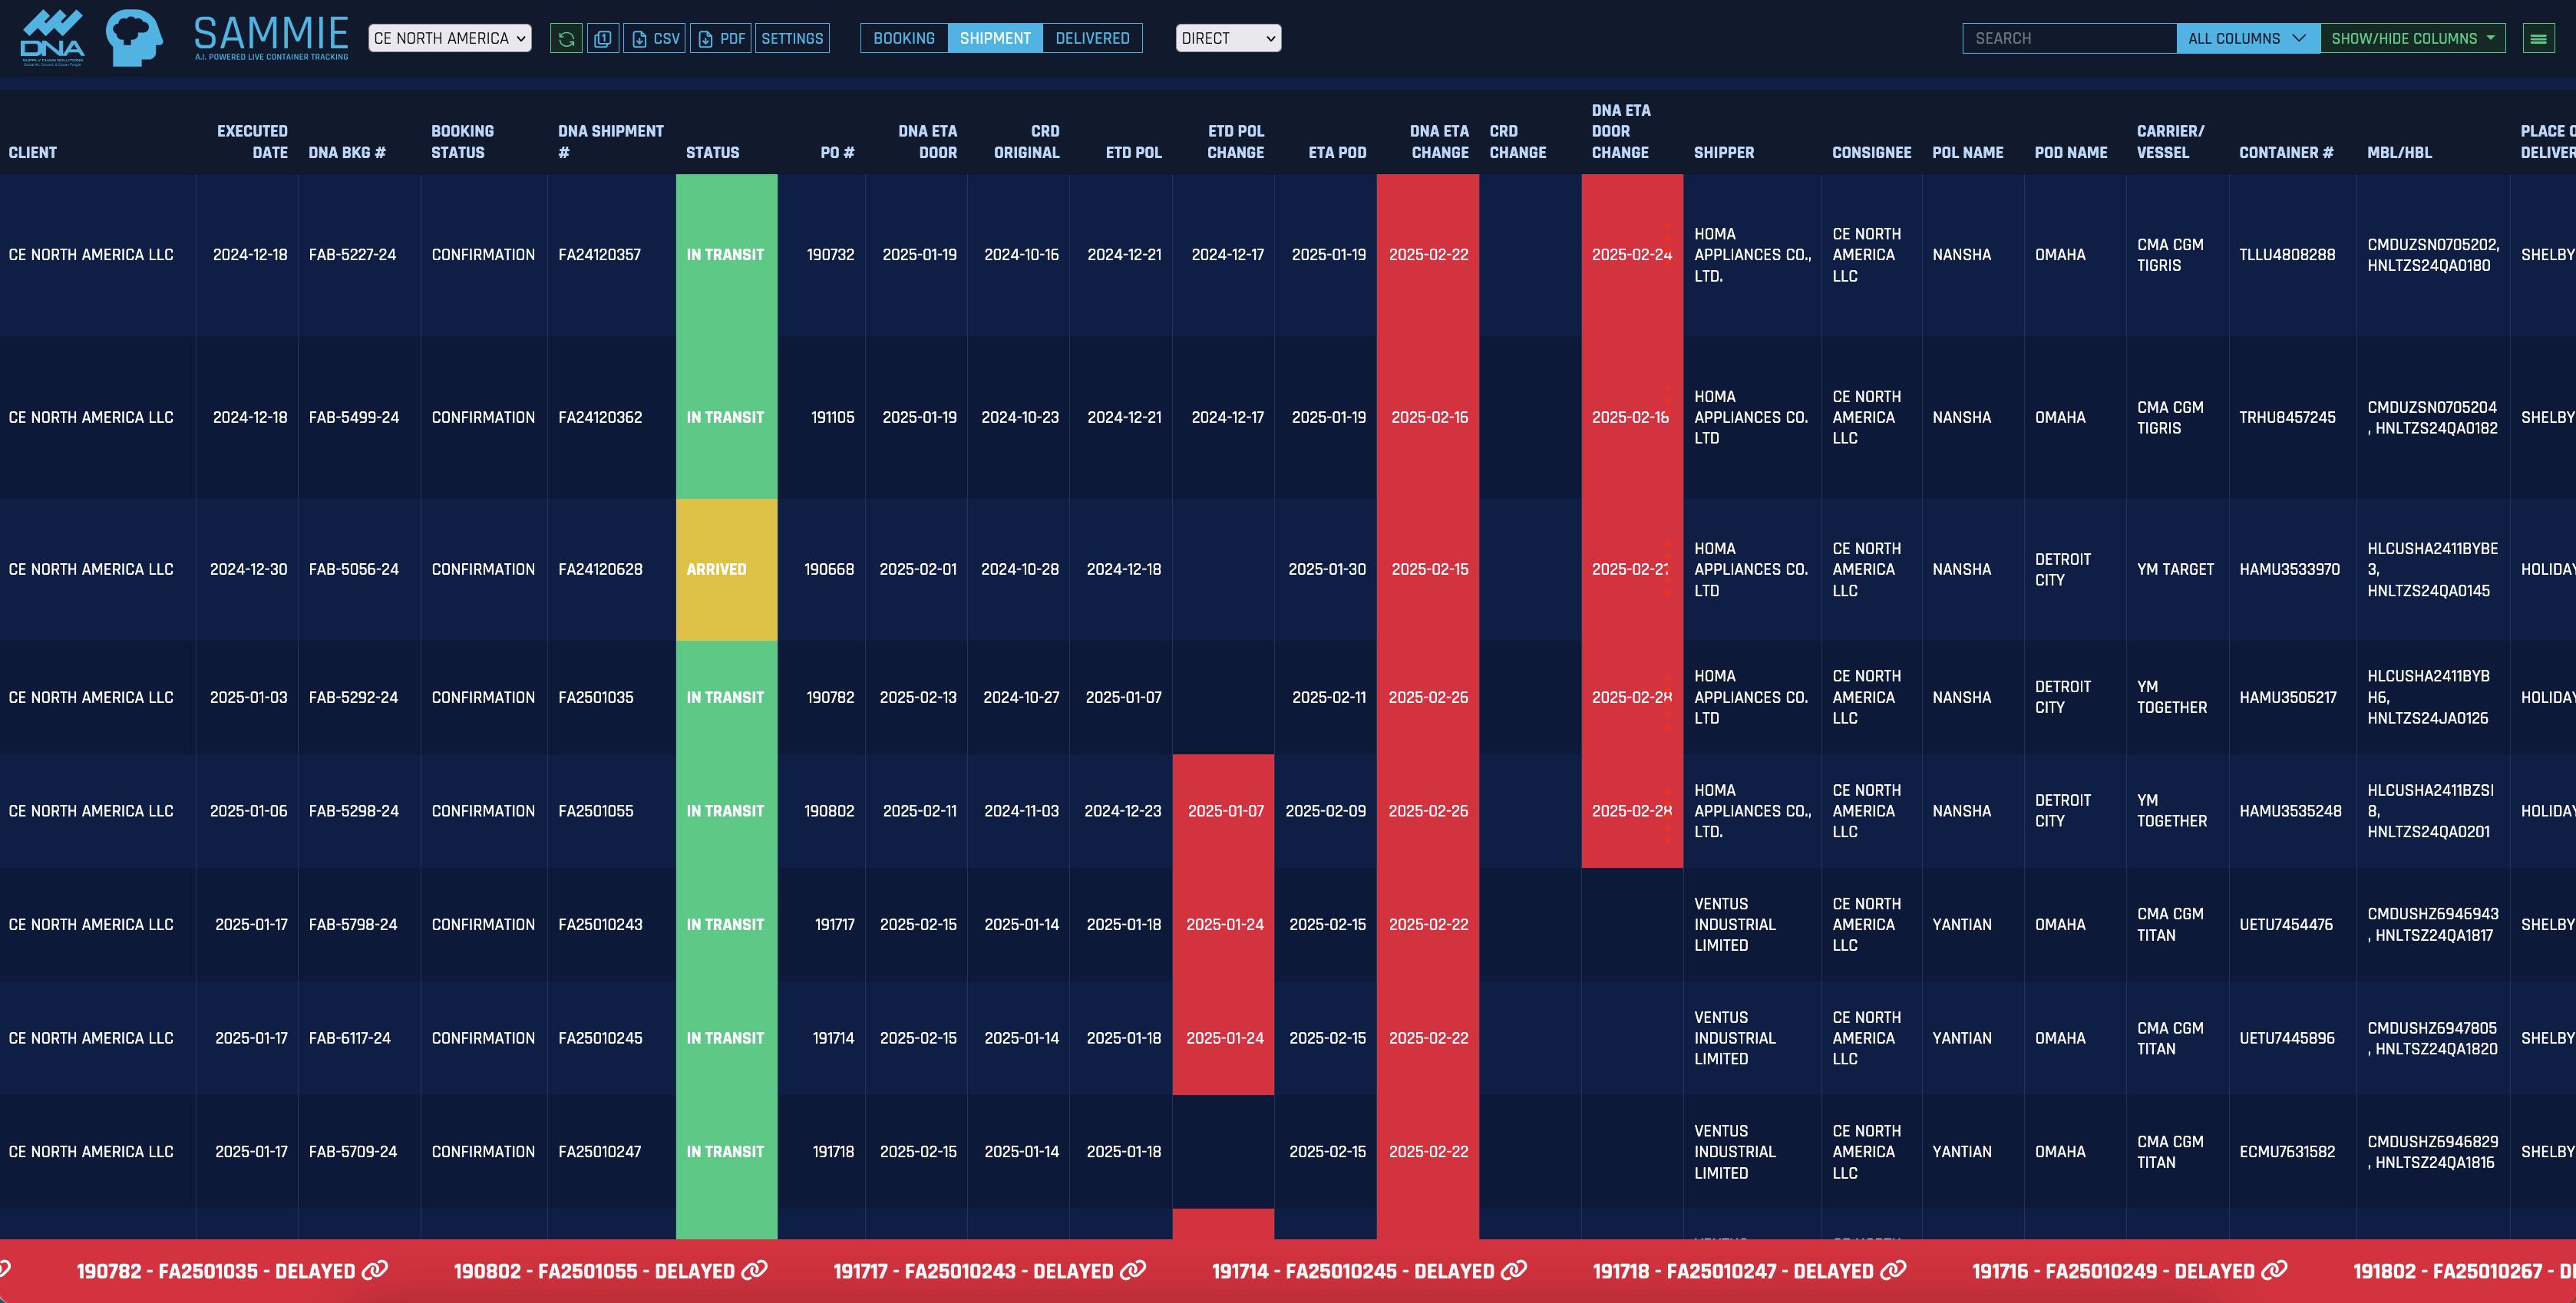Click container number TLLU4808288
The height and width of the screenshot is (1303, 2576).
point(2287,254)
